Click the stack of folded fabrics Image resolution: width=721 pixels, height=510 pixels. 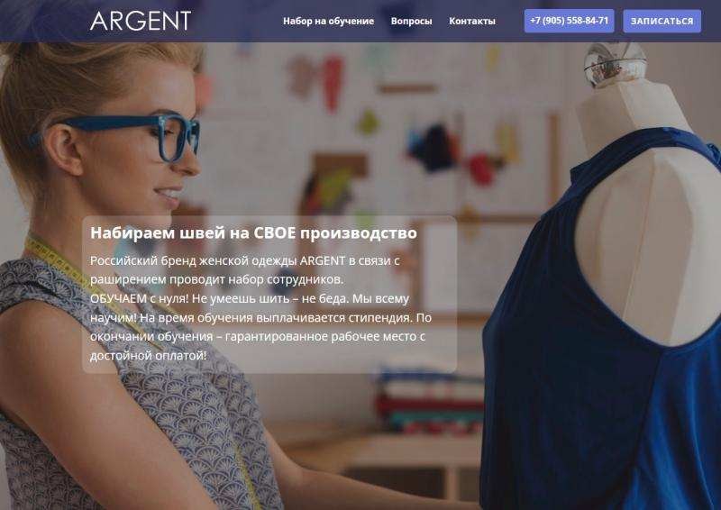[x=429, y=399]
